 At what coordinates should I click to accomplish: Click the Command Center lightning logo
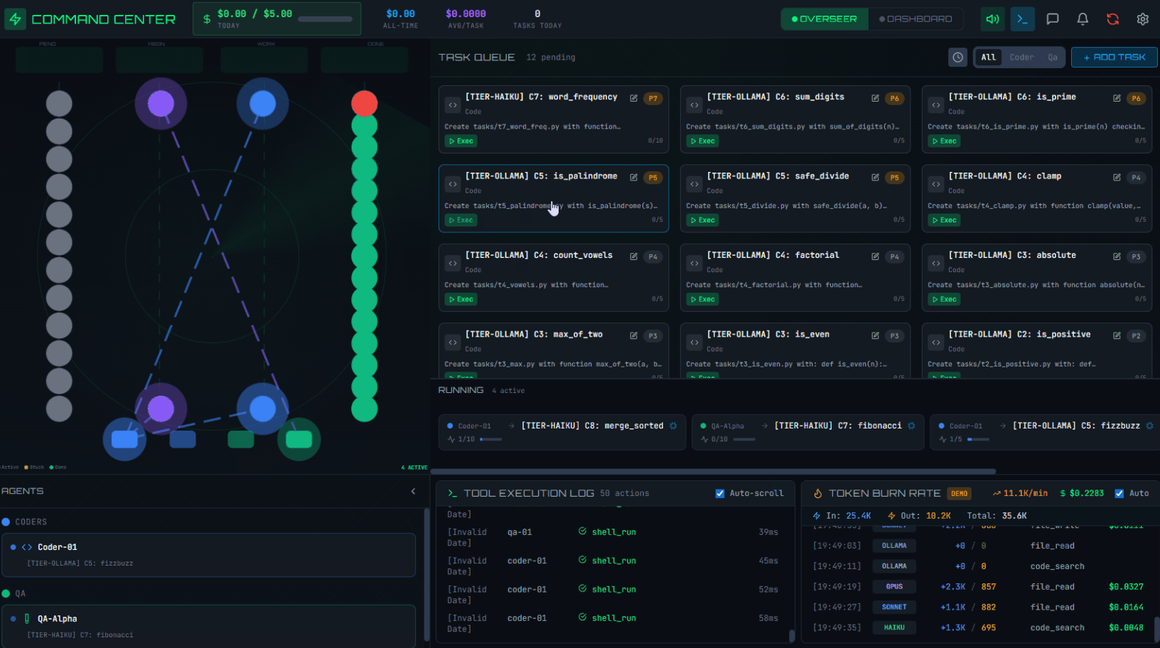(15, 19)
